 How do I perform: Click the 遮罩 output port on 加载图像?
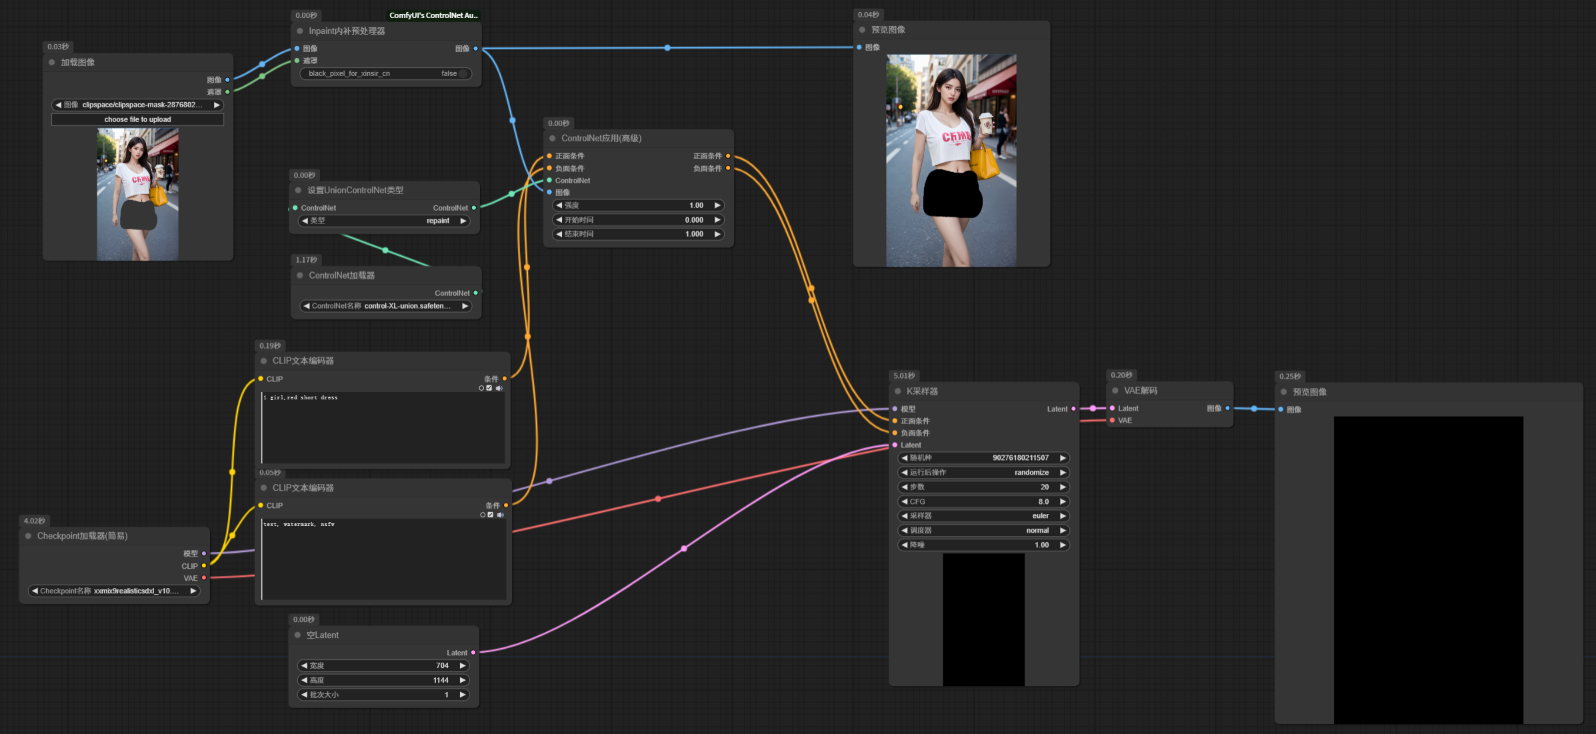(x=227, y=92)
